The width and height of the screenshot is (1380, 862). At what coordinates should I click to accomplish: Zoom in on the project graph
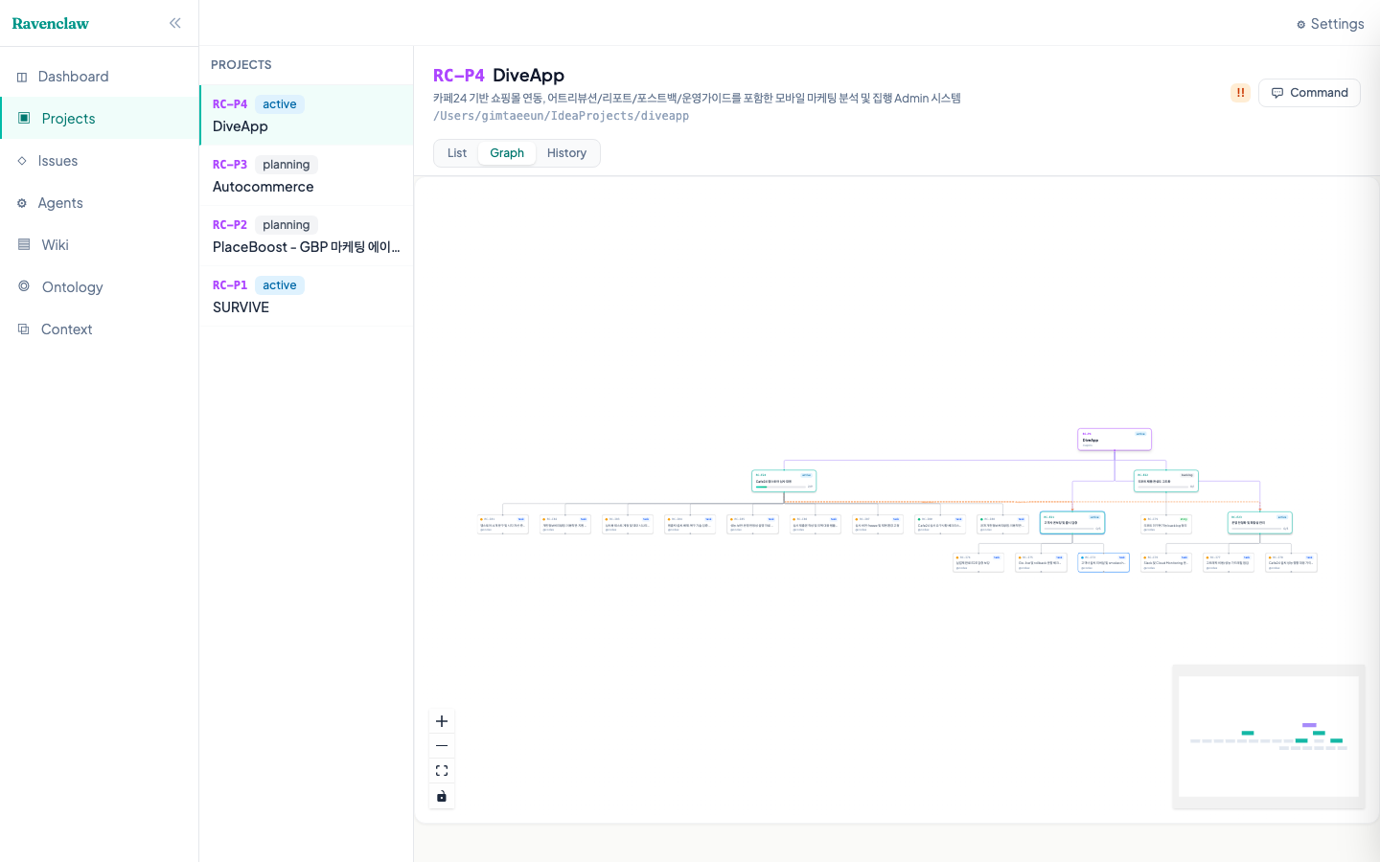point(442,720)
